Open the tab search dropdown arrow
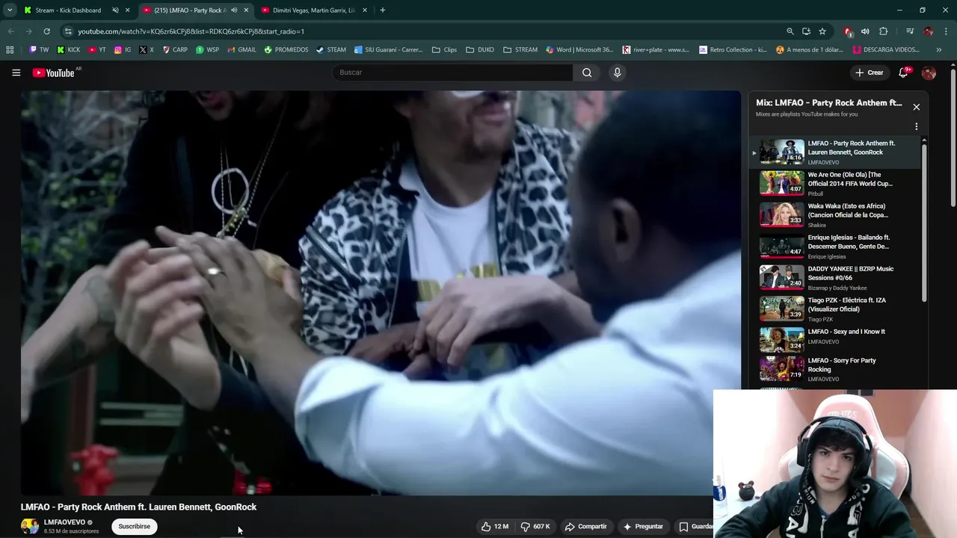This screenshot has width=957, height=538. pos(10,10)
